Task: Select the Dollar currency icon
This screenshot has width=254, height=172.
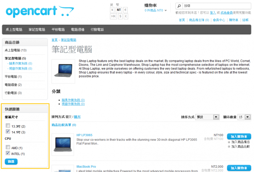Action: (x=120, y=16)
